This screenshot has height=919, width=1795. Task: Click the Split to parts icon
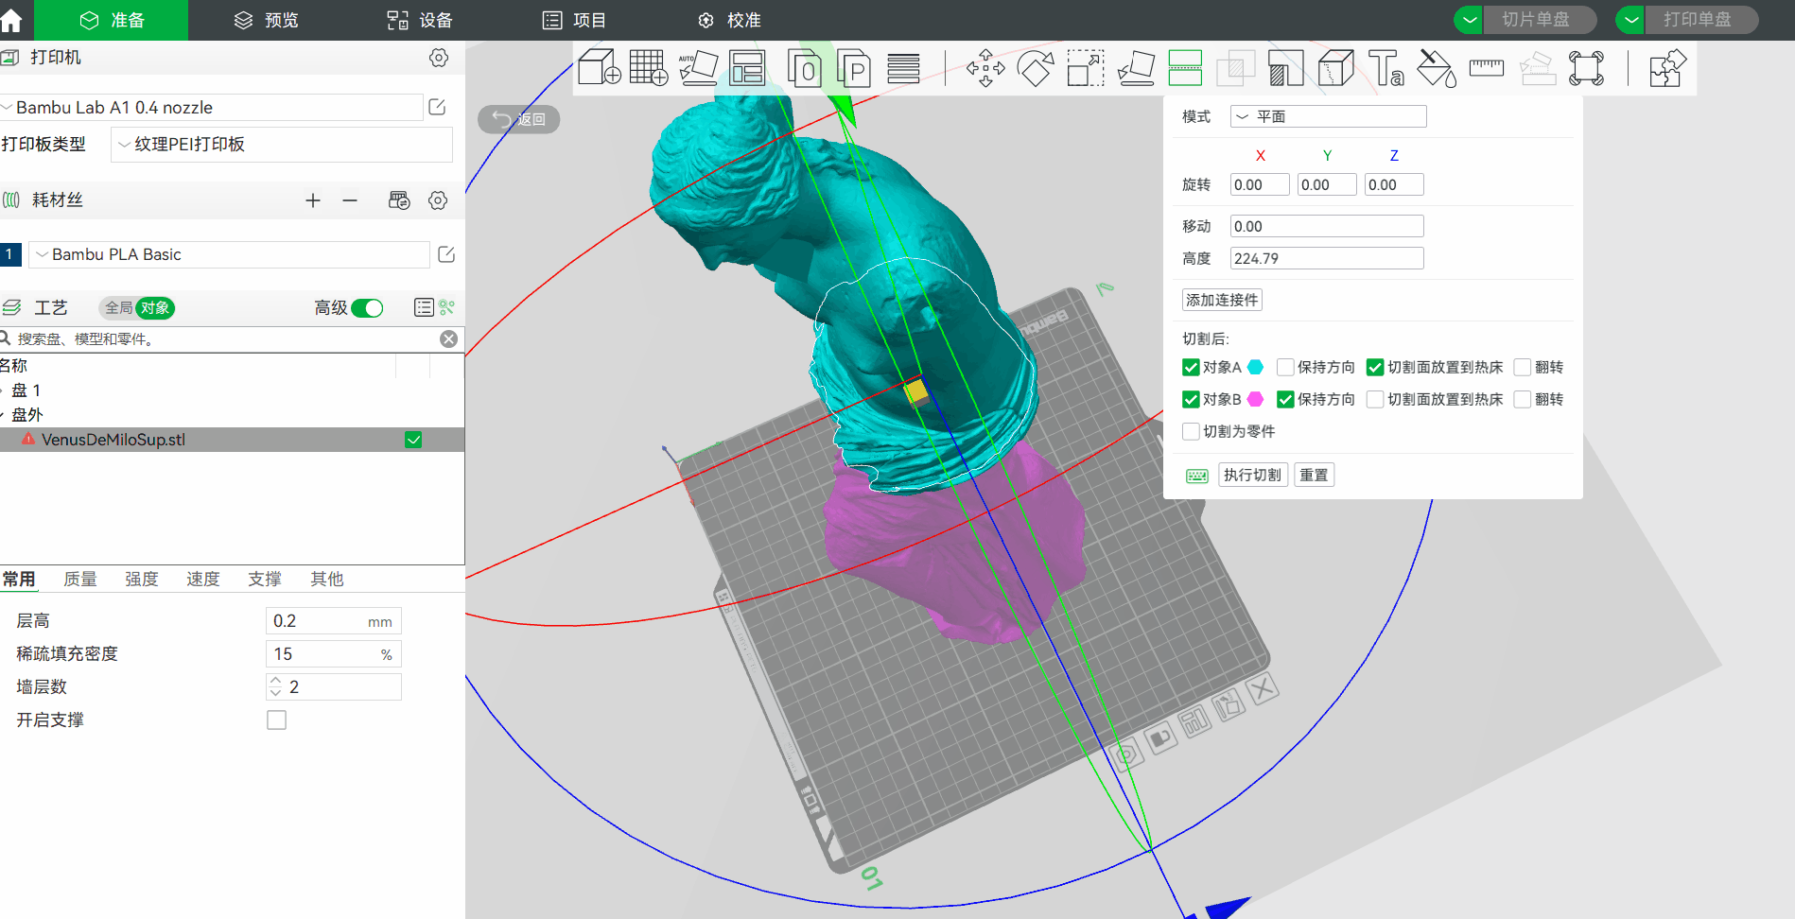(x=854, y=68)
